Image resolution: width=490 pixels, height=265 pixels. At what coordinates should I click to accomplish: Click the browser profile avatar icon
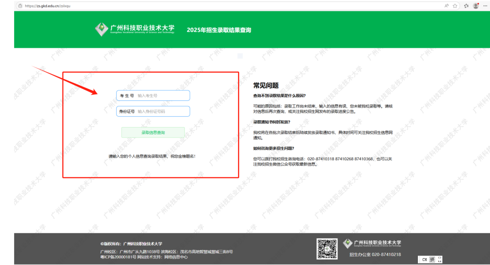pyautogui.click(x=476, y=5)
